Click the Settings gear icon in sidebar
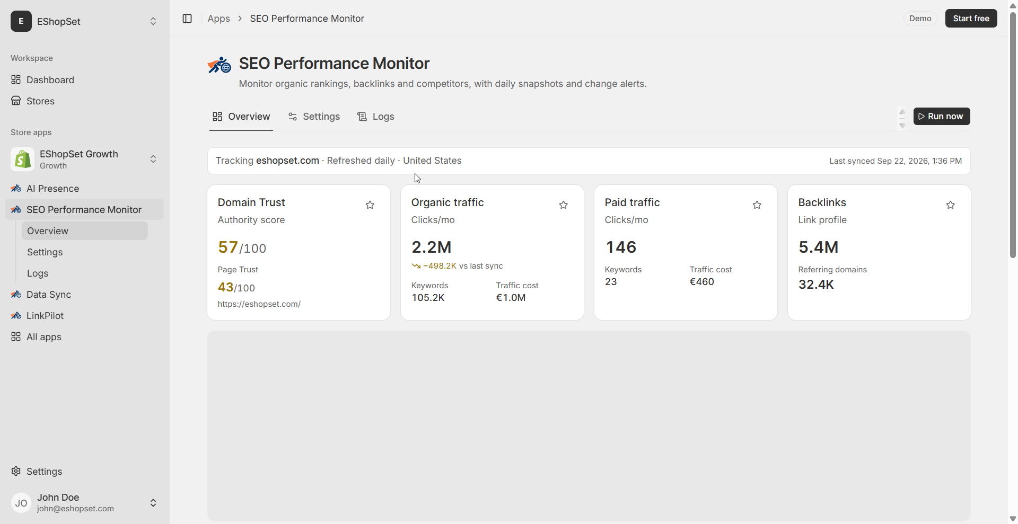 pyautogui.click(x=16, y=471)
